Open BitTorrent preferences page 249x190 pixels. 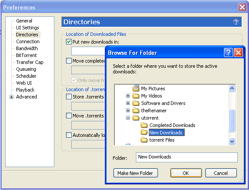tap(26, 55)
